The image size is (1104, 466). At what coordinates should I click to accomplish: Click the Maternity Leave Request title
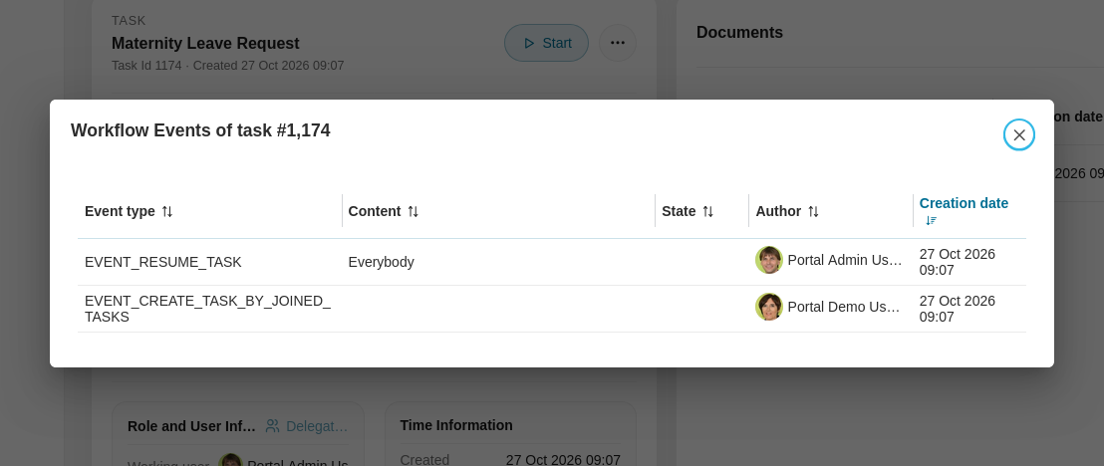205,43
